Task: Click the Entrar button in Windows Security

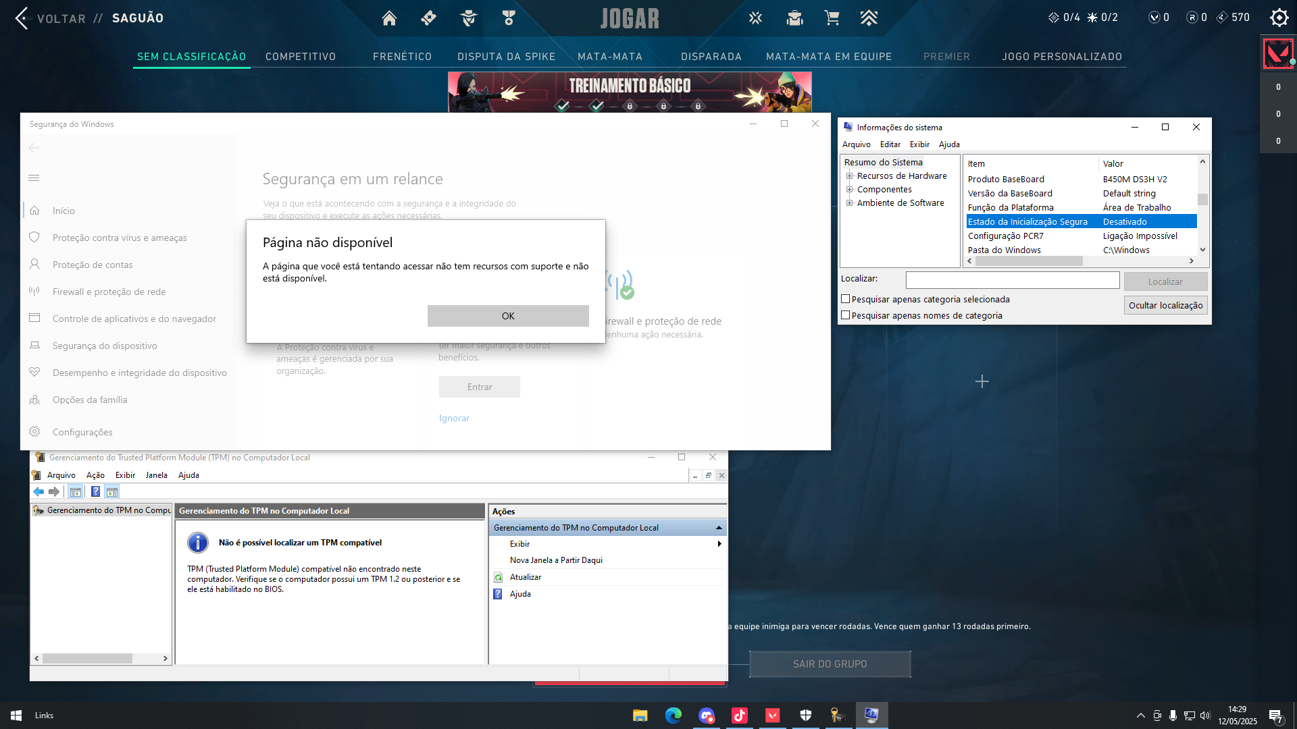Action: pyautogui.click(x=480, y=387)
